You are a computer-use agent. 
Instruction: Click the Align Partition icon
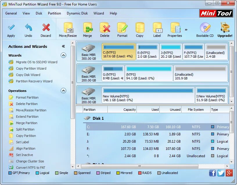pos(11,148)
